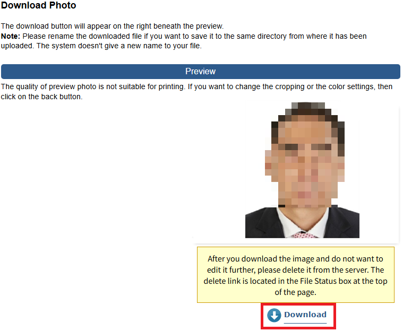
Task: Click the 'Download Photo' heading
Action: pos(39,5)
